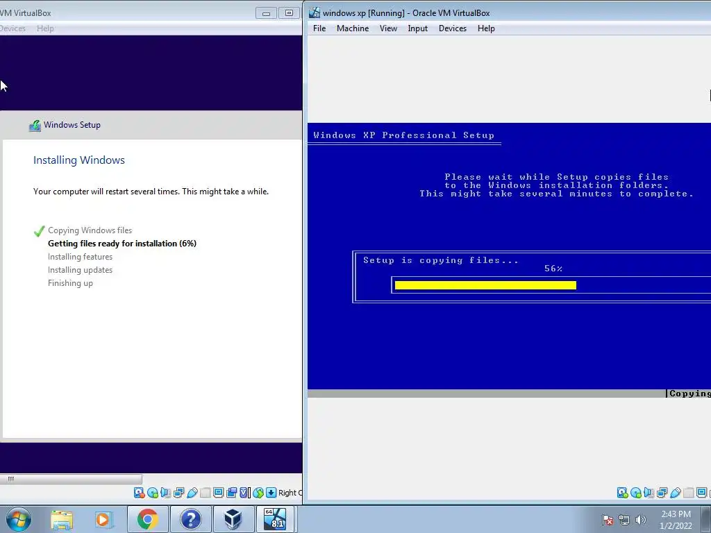This screenshot has width=711, height=533.
Task: Click 'Finishing up' step text
Action: tap(70, 283)
